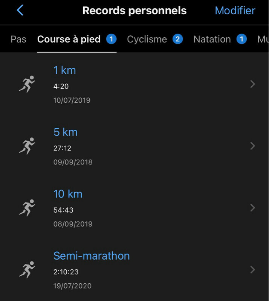
Task: Open the Semi-marathon record title
Action: click(92, 256)
